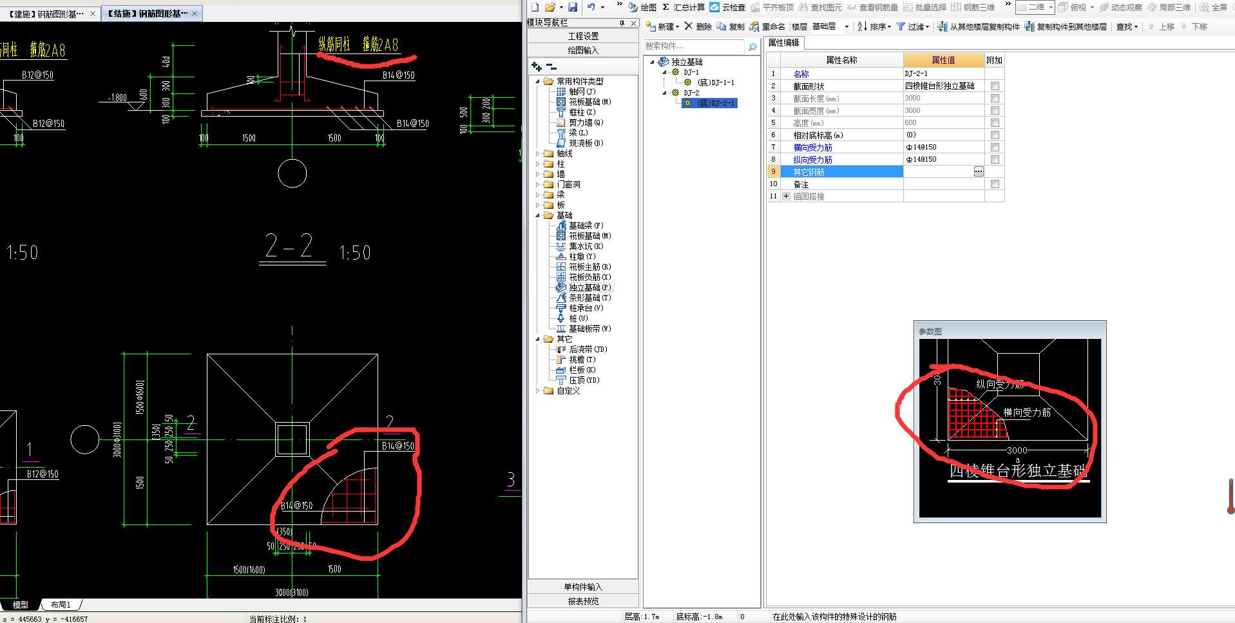Check the 附加 box for 相对底标高
The width and height of the screenshot is (1235, 623).
coord(995,135)
